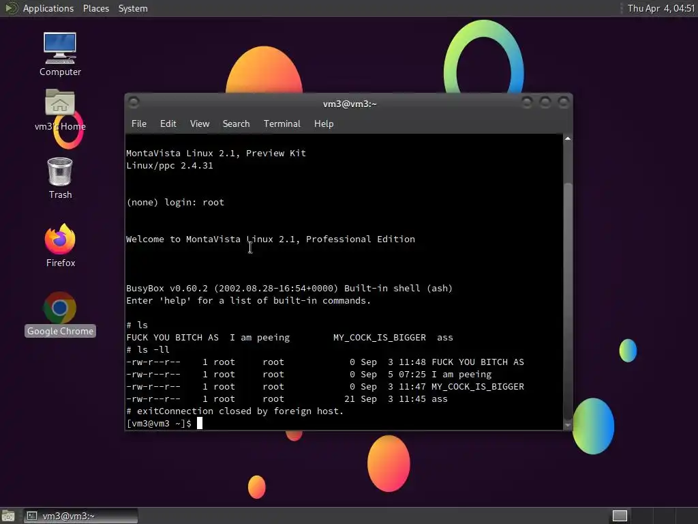Click the vm3@vm3:~ title bar text
The width and height of the screenshot is (698, 524).
point(350,104)
